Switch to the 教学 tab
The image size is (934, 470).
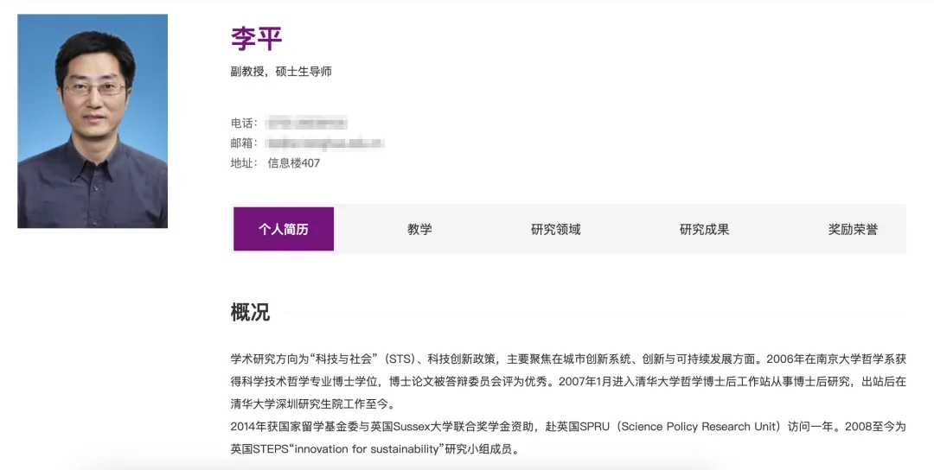click(x=419, y=229)
